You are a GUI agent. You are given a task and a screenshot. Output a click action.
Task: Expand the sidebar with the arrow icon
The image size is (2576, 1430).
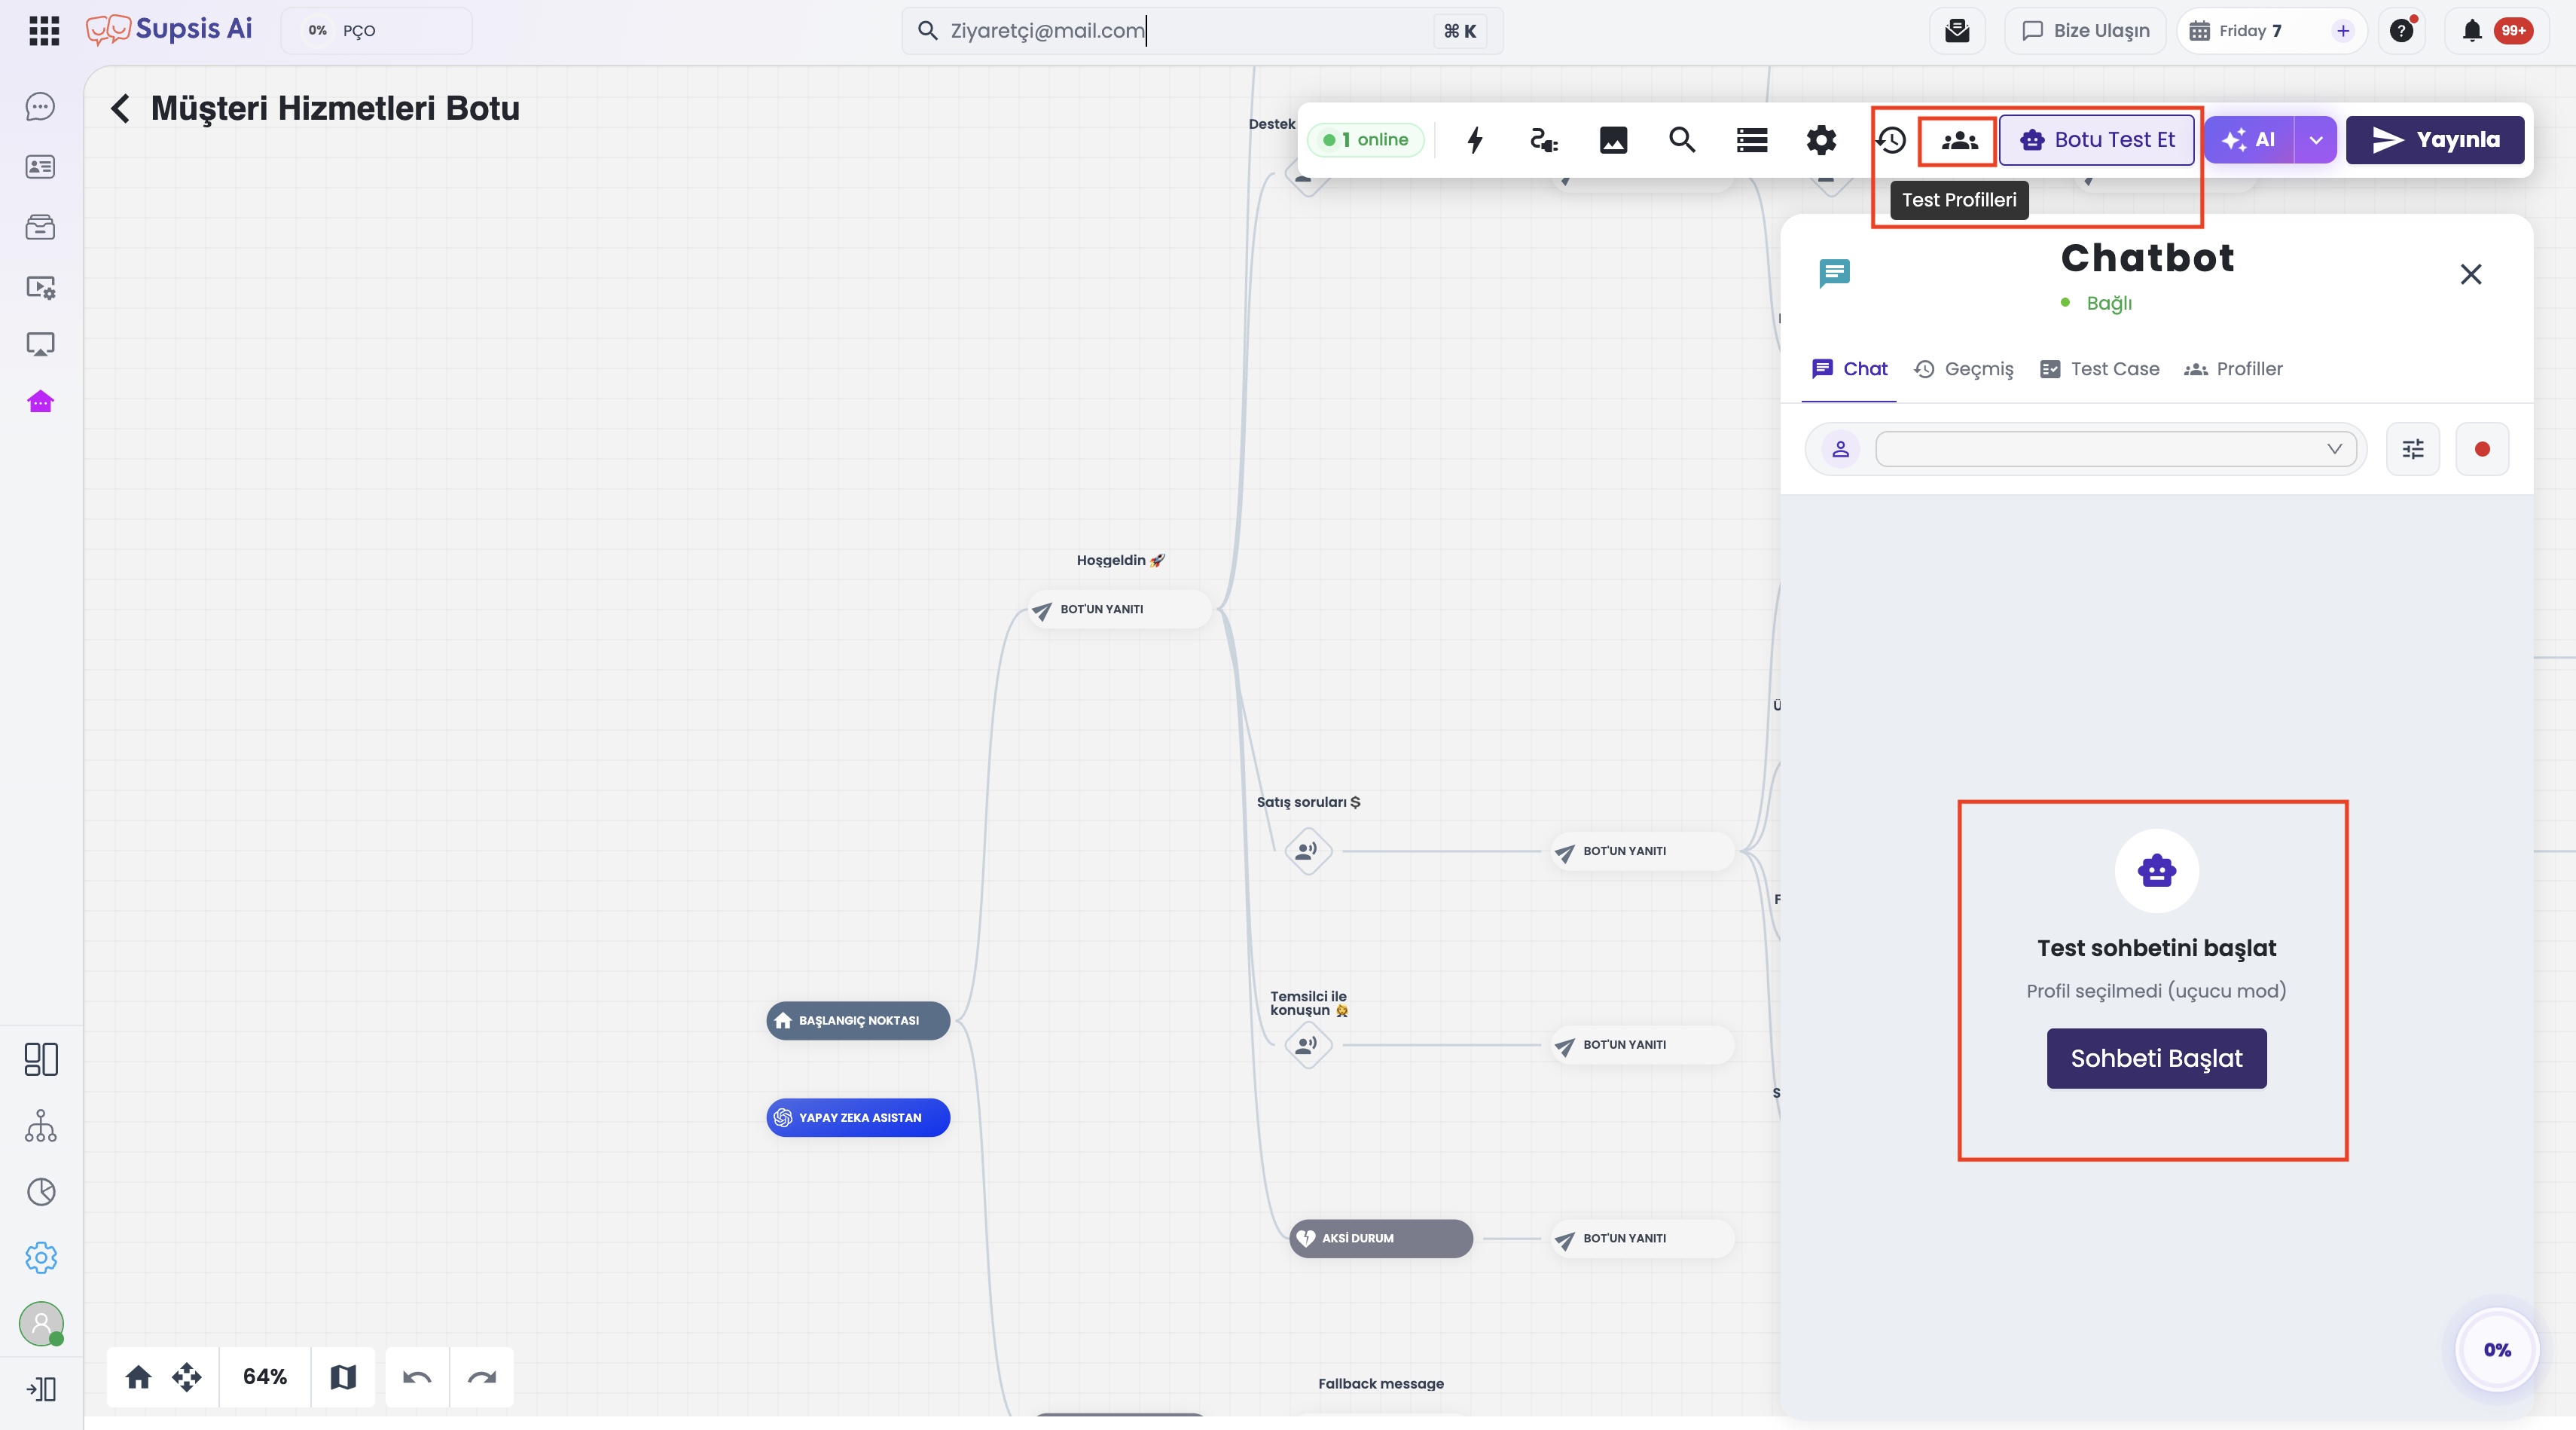(41, 1389)
